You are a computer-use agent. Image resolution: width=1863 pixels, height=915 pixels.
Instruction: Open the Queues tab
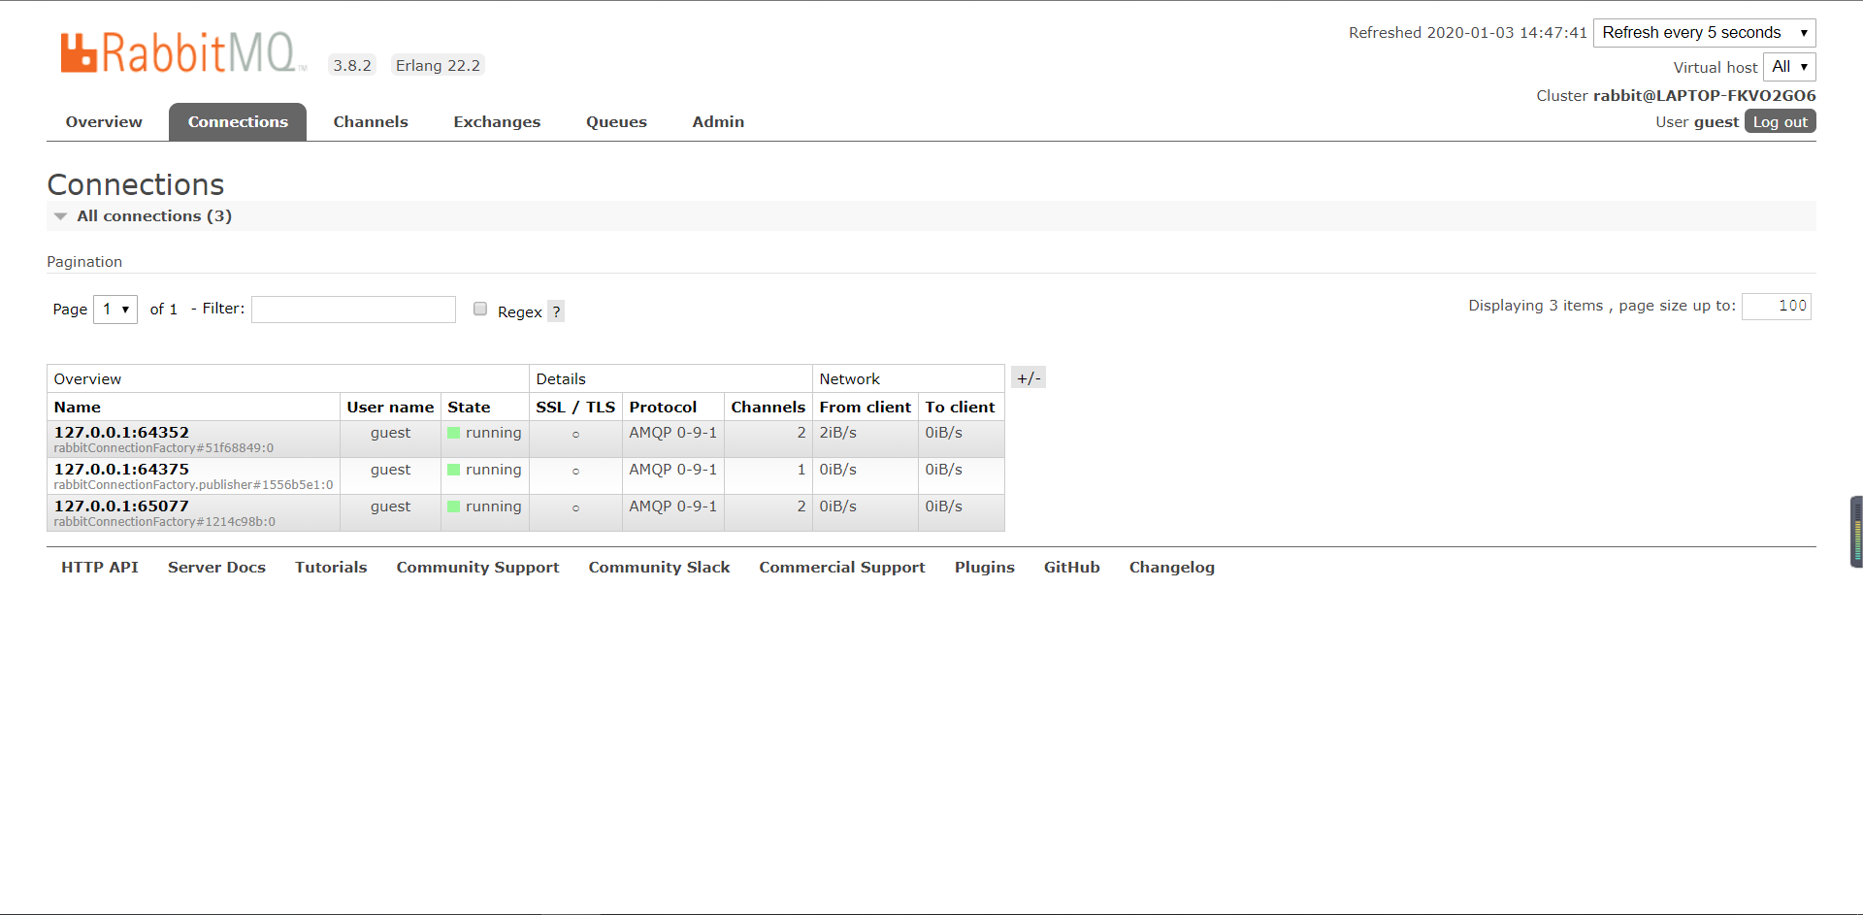[616, 122]
